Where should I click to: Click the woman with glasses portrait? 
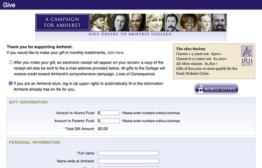coord(120,22)
